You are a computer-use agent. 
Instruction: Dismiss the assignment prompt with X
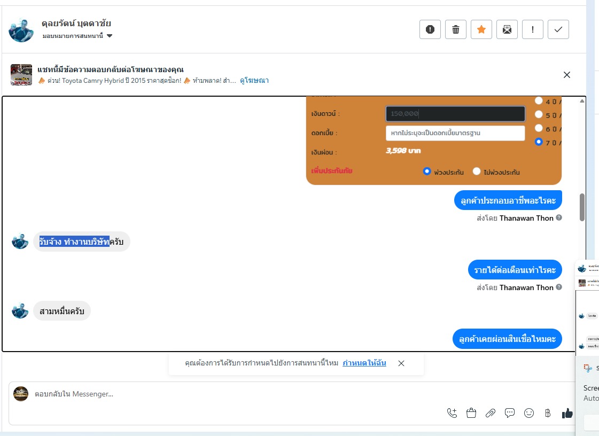coord(401,363)
